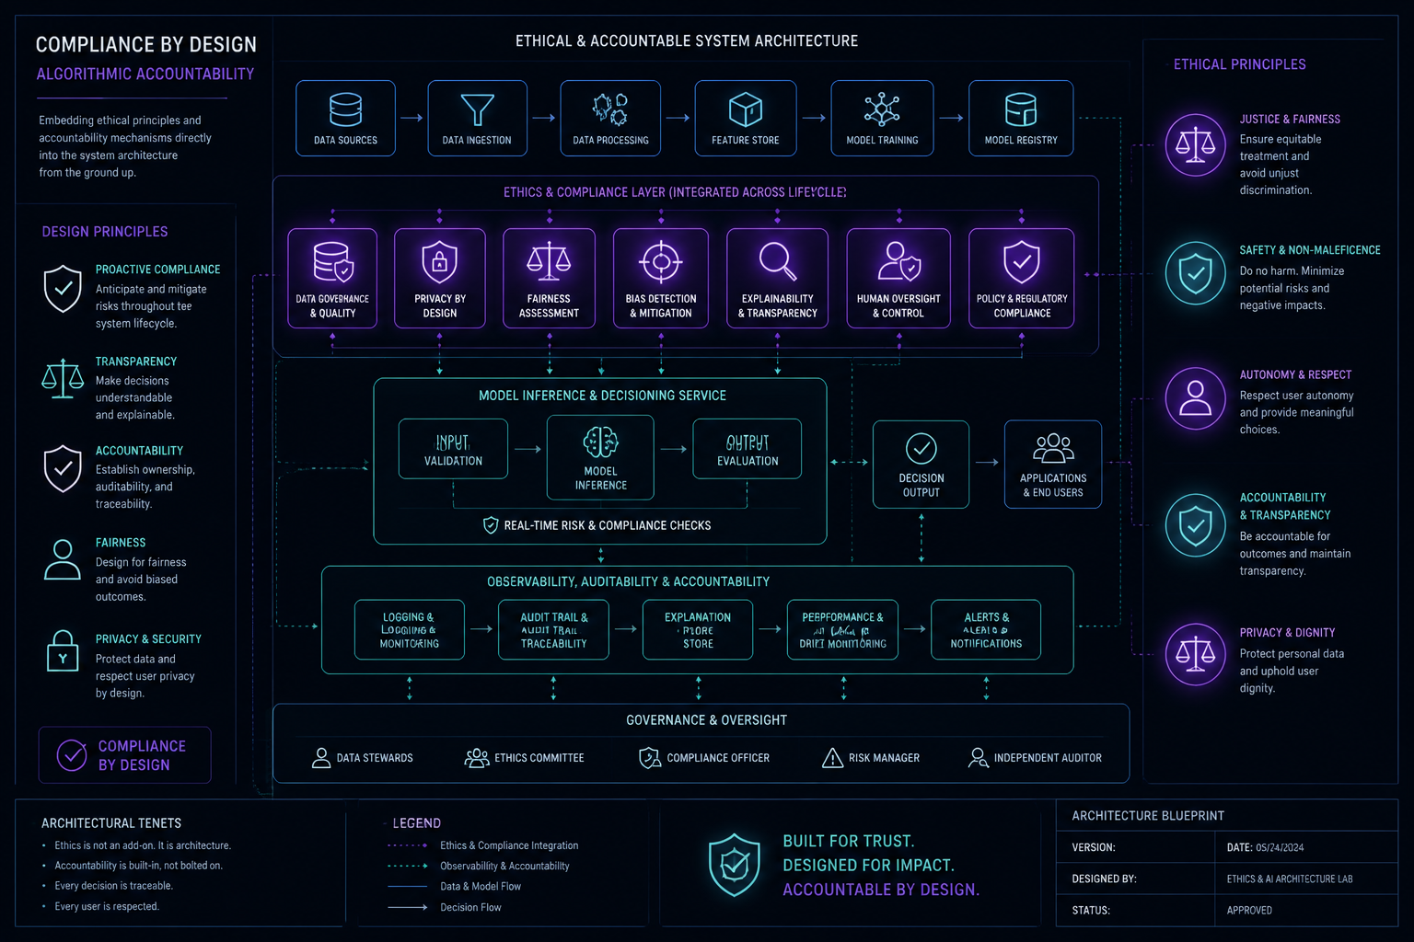Image resolution: width=1414 pixels, height=942 pixels.
Task: Select the Compliance Officer shield icon
Action: (650, 758)
